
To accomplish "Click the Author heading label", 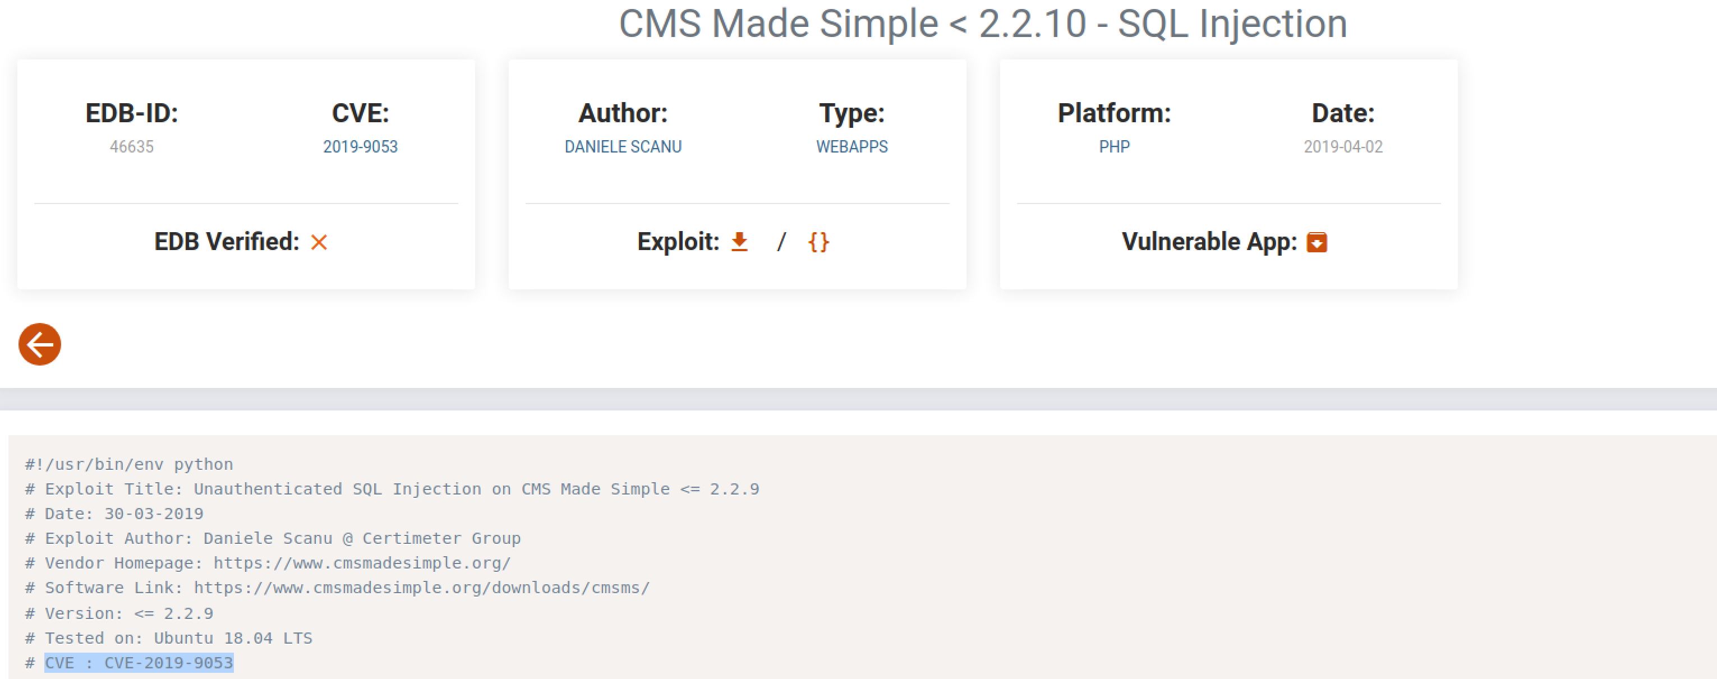I will (x=623, y=113).
